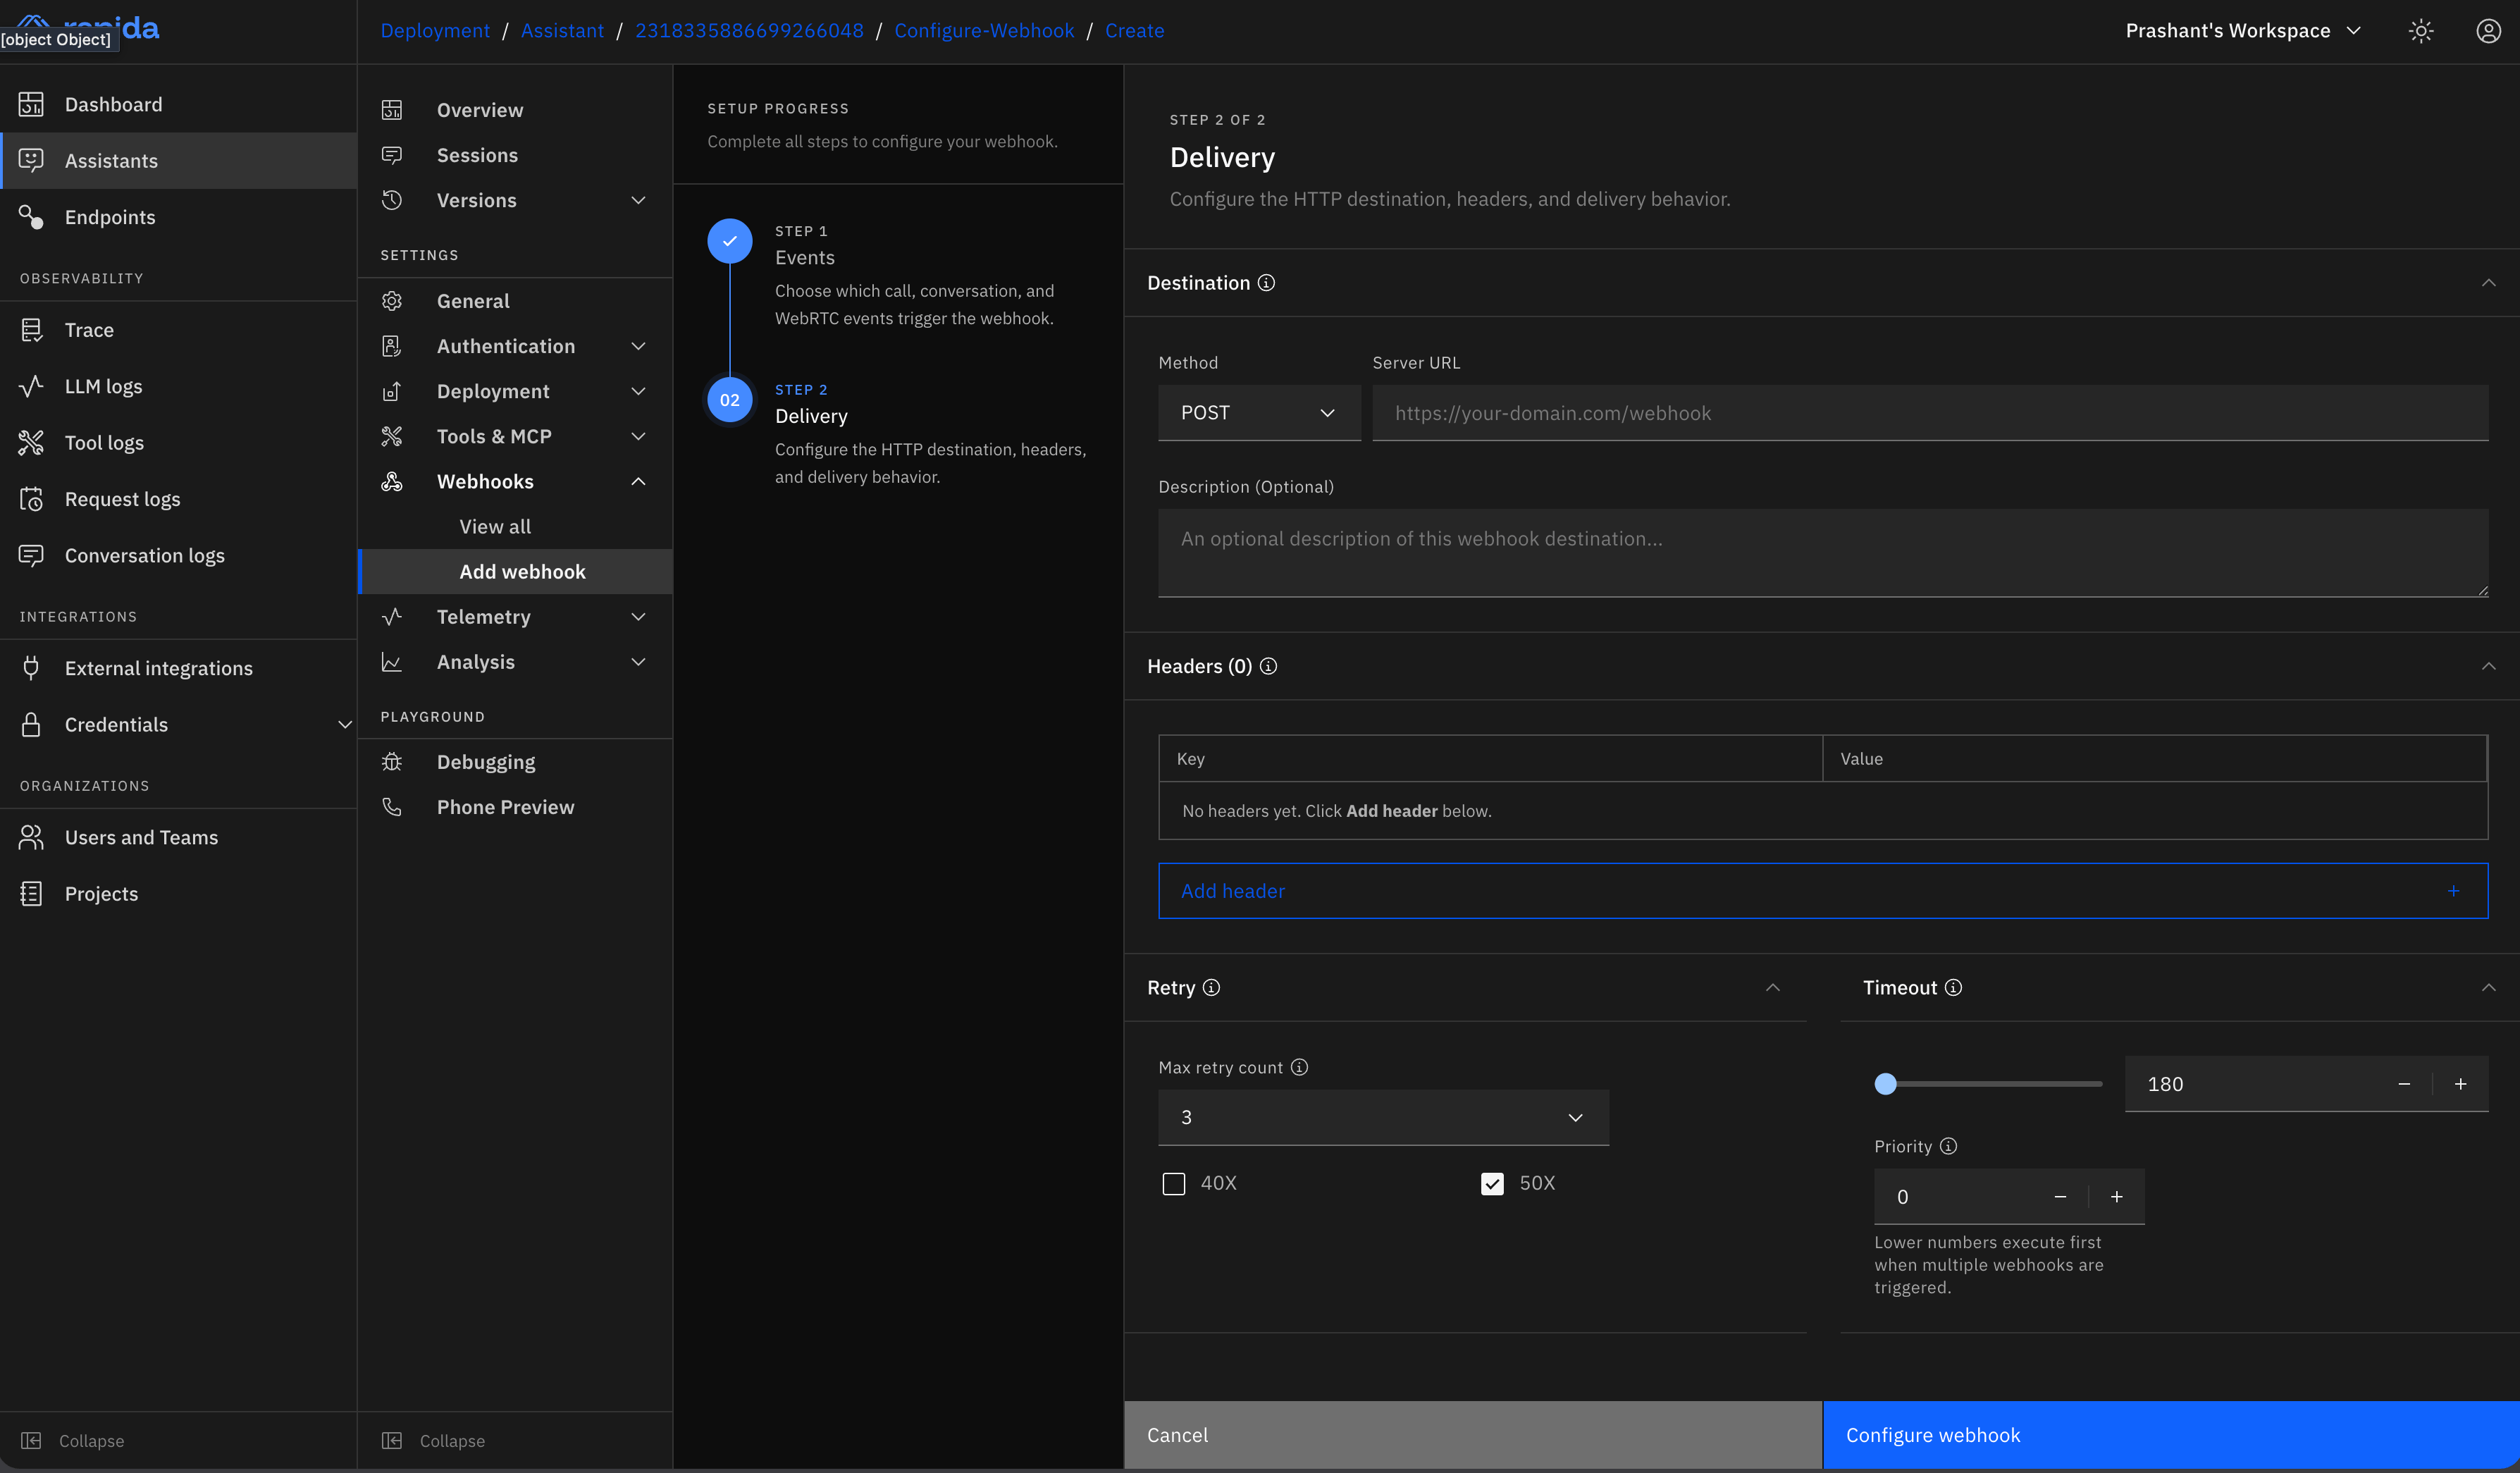The width and height of the screenshot is (2520, 1473).
Task: Click the Dashboard icon in sidebar
Action: [x=31, y=104]
